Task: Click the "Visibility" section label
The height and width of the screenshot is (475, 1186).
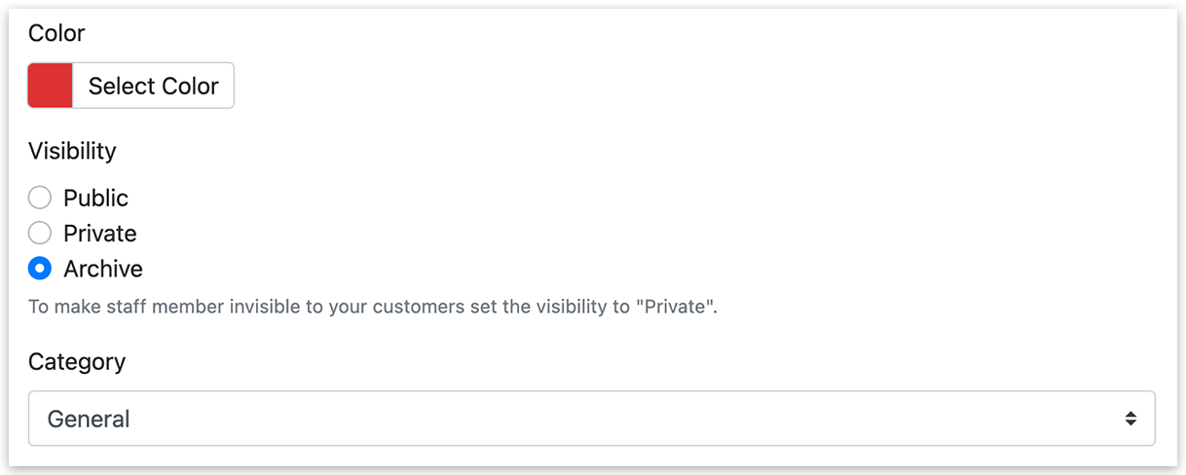Action: pyautogui.click(x=72, y=151)
